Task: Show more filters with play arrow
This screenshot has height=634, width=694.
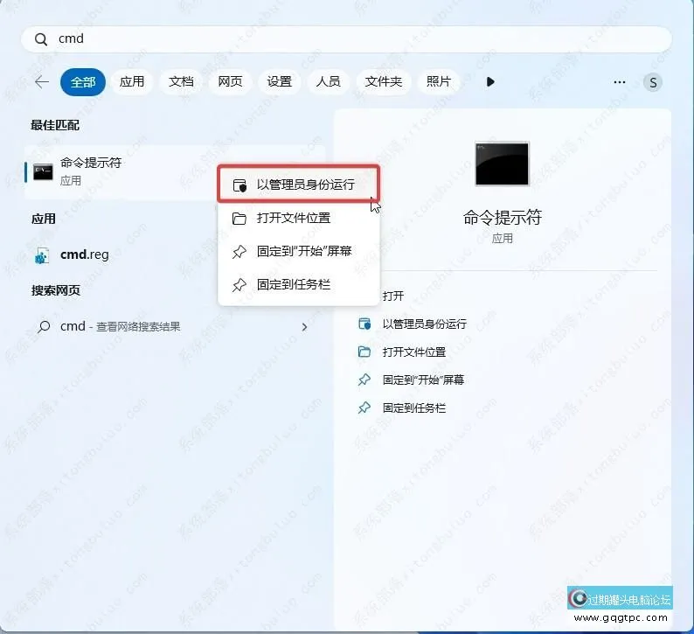Action: [490, 82]
